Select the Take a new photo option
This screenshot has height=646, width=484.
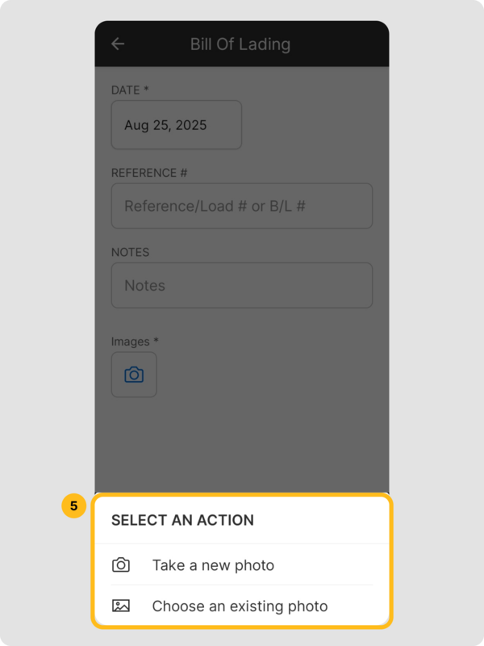[213, 565]
